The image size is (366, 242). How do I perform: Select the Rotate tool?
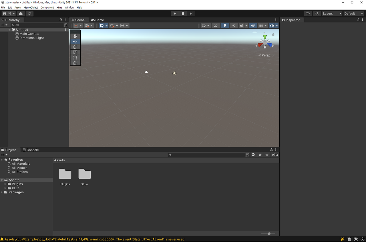point(75,47)
